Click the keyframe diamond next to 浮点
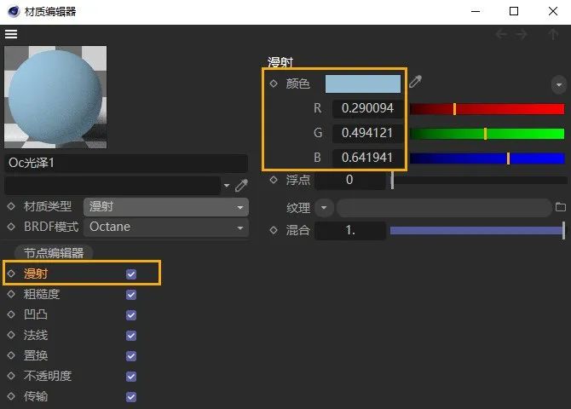This screenshot has height=409, width=571. click(274, 180)
